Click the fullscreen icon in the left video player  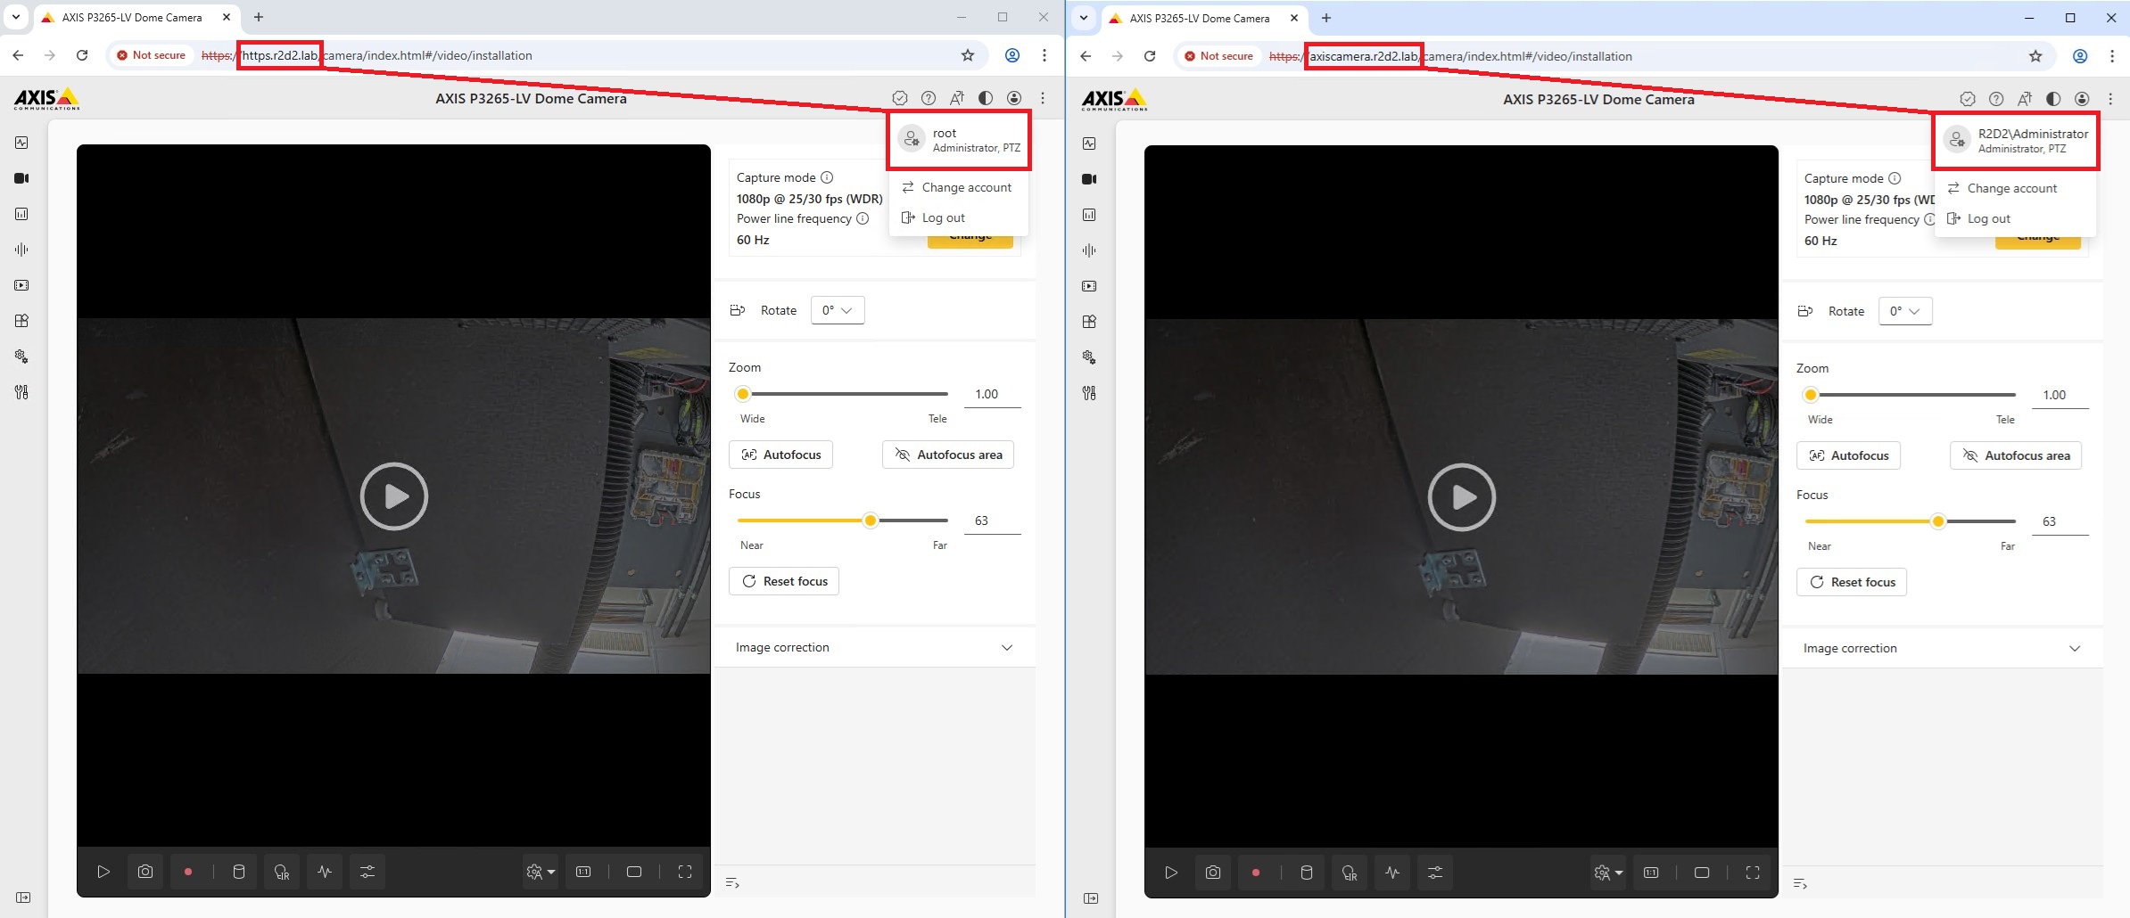pos(685,872)
